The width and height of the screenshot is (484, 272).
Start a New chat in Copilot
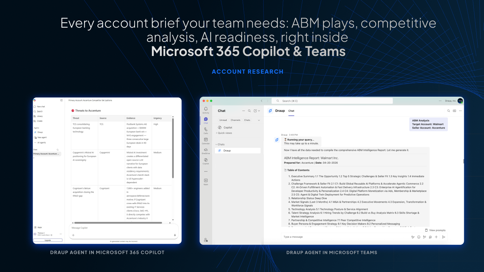point(39,107)
